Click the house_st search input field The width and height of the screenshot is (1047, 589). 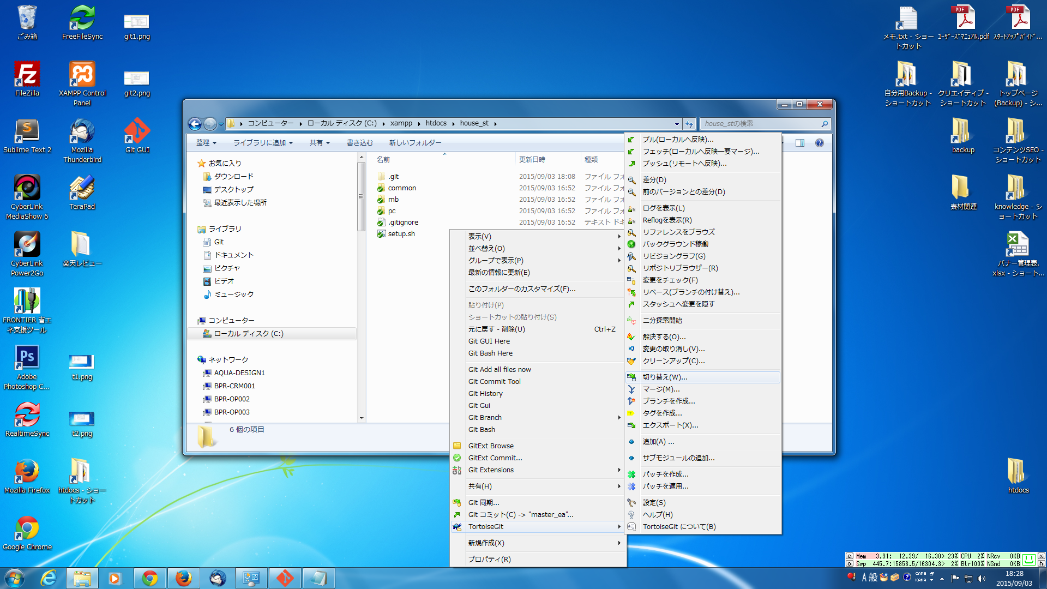tap(761, 124)
